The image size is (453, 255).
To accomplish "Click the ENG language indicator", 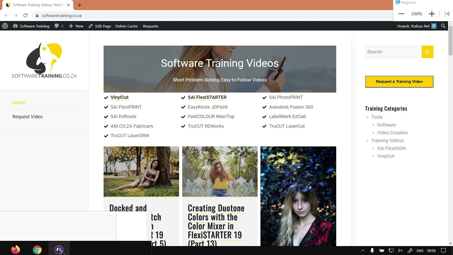I will click(x=420, y=251).
